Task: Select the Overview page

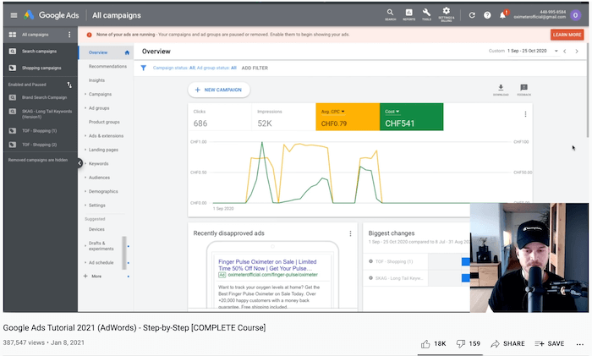Action: [x=98, y=53]
